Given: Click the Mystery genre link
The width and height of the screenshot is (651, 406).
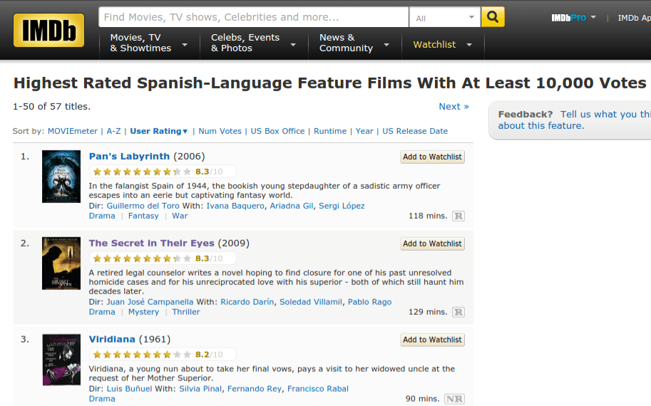Looking at the screenshot, I should point(143,312).
